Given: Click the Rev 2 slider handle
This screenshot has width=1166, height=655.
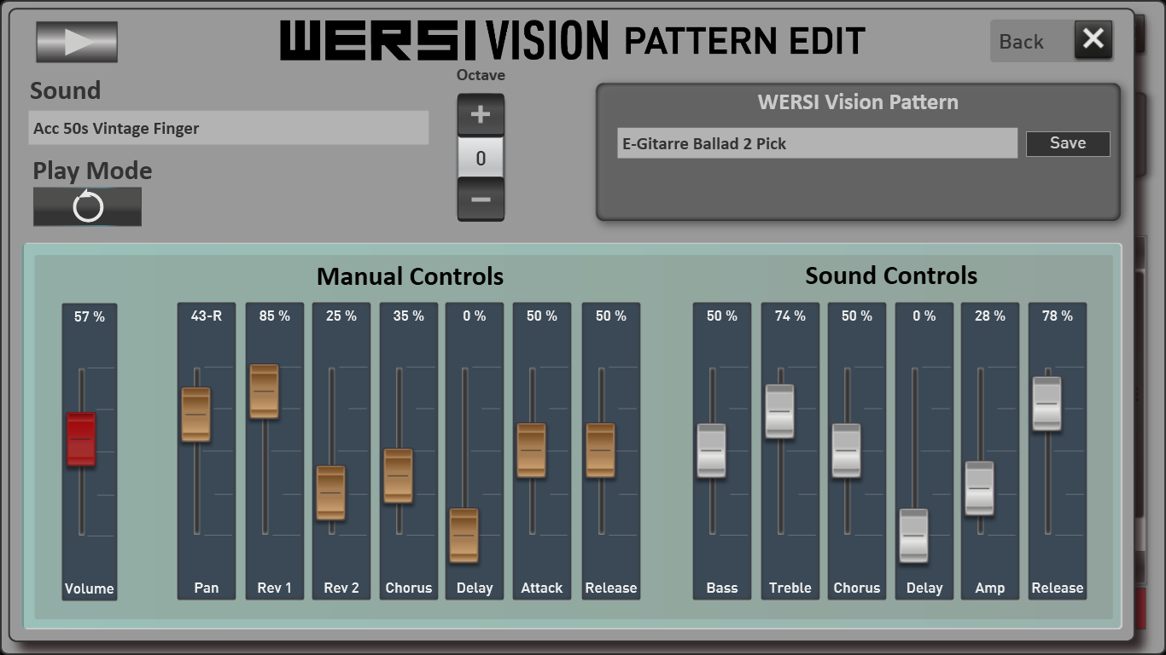Looking at the screenshot, I should tap(331, 493).
